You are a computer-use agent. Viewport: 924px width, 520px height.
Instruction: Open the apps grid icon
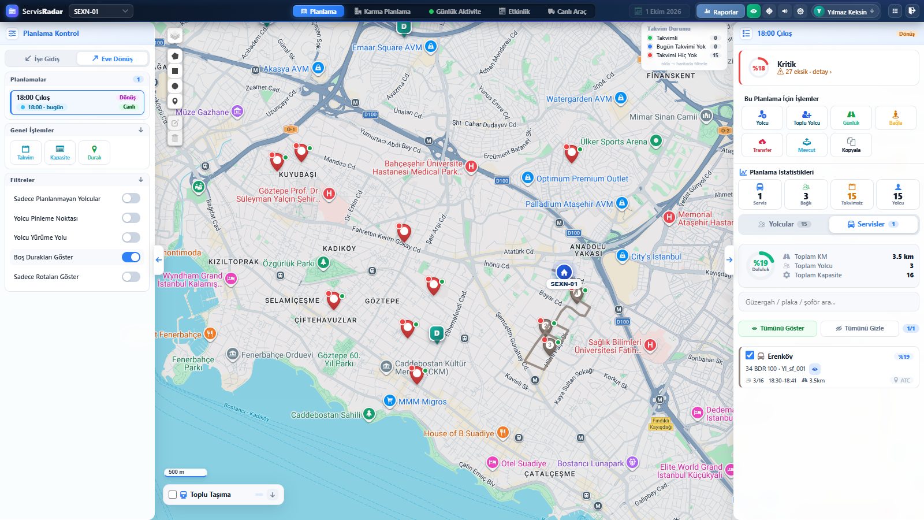895,11
